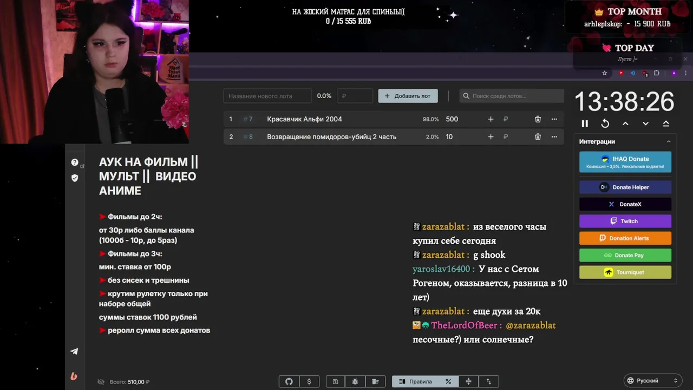
Task: Click the save lots icon
Action: tap(335, 381)
